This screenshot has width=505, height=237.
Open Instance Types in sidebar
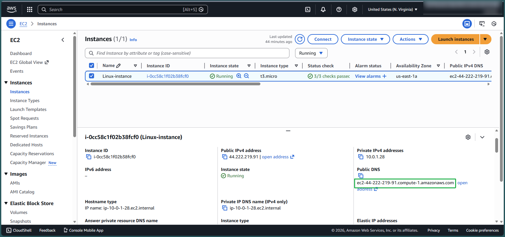tap(25, 100)
